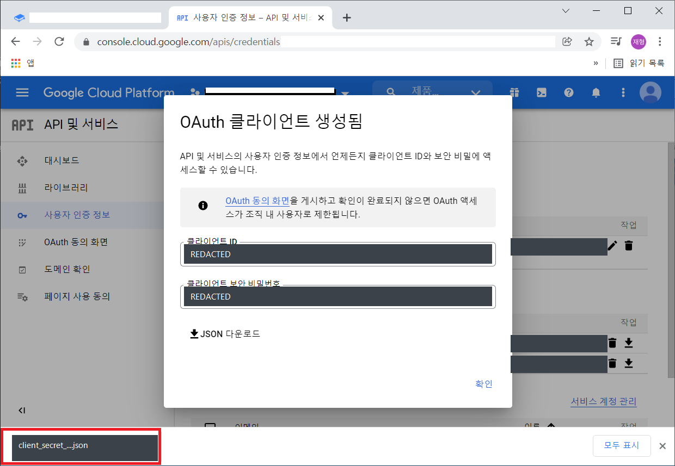The height and width of the screenshot is (466, 675).
Task: Open a new browser tab
Action: (347, 18)
